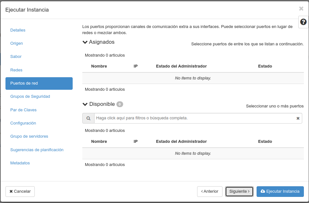Switch to the Detalles step
The width and height of the screenshot is (309, 203).
click(x=18, y=30)
